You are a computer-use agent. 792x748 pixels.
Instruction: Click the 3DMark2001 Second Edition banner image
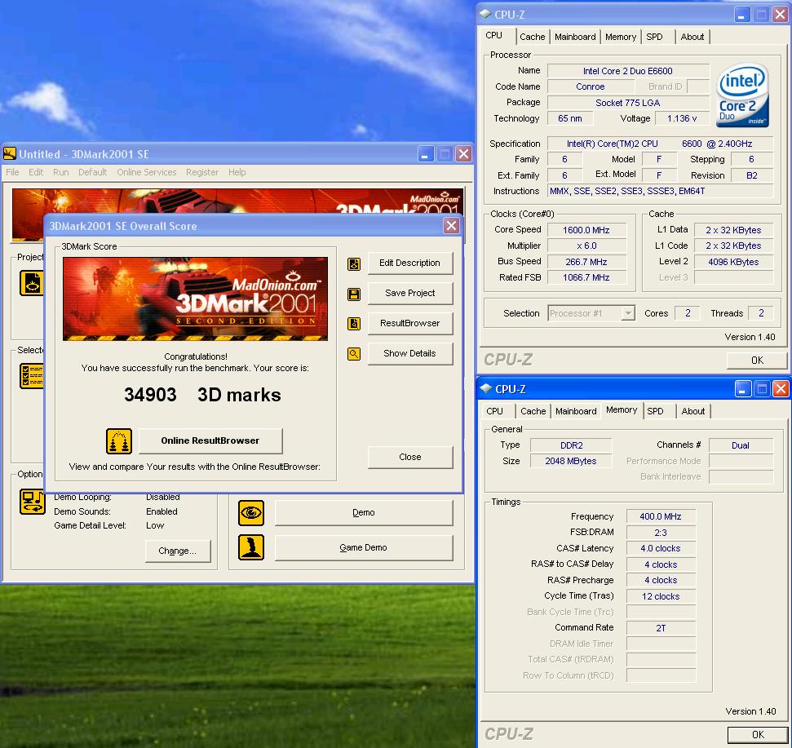point(195,299)
